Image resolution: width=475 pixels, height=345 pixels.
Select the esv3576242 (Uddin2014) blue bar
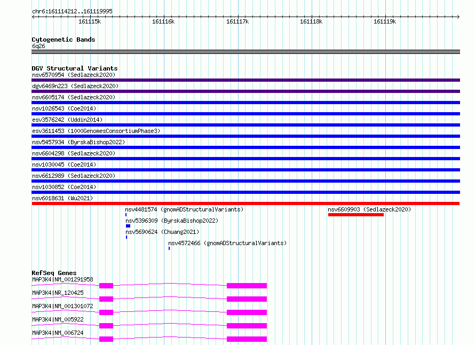[x=246, y=125]
